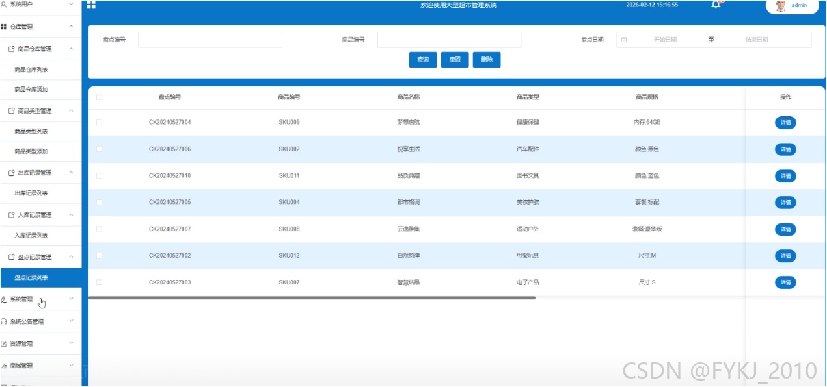The height and width of the screenshot is (387, 827).
Task: Tick the checkbox for CK20240527005
Action: tap(99, 202)
